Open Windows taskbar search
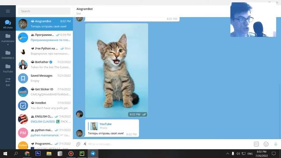281x158 pixels. (16, 154)
